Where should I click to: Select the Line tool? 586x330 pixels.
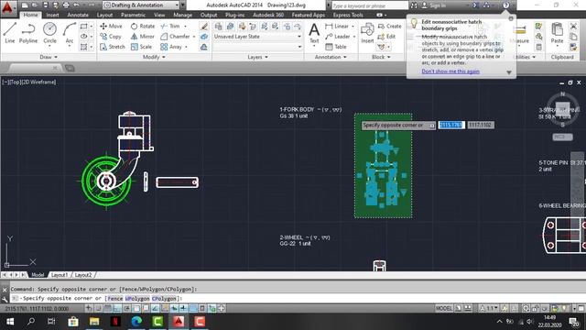pyautogui.click(x=10, y=33)
